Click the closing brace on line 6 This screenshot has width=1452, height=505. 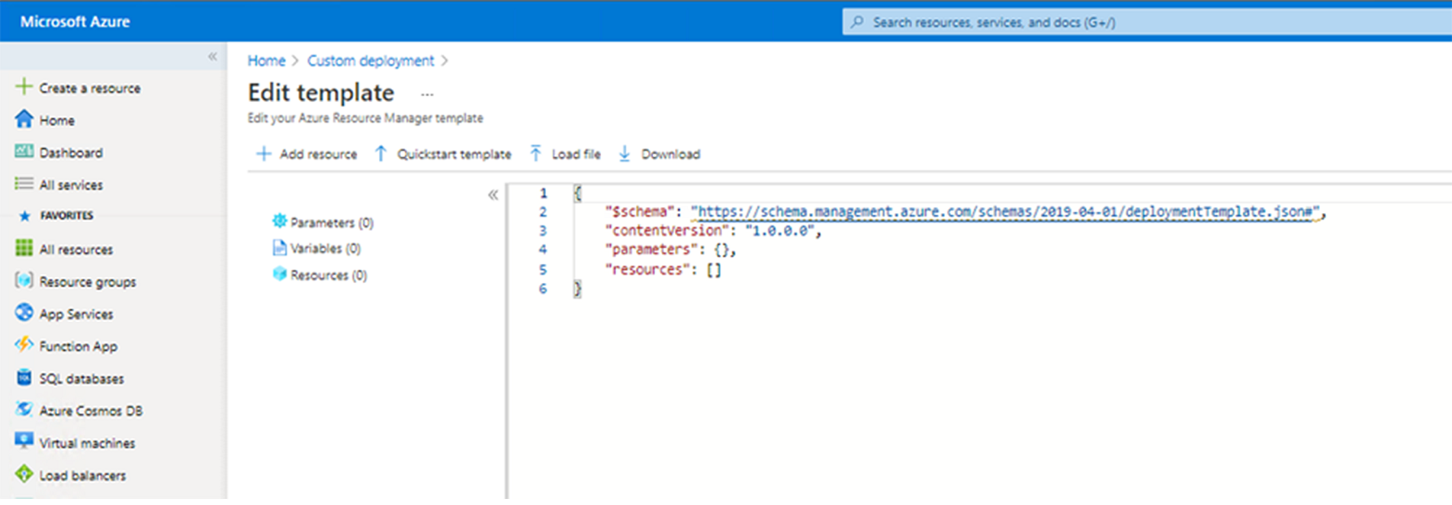pos(577,289)
